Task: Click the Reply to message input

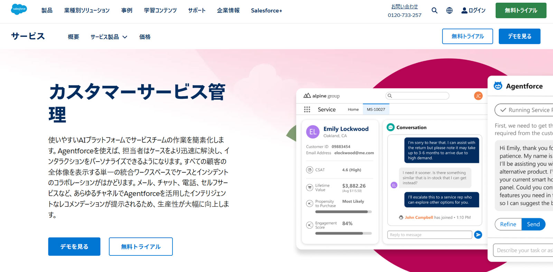Action: (x=430, y=235)
